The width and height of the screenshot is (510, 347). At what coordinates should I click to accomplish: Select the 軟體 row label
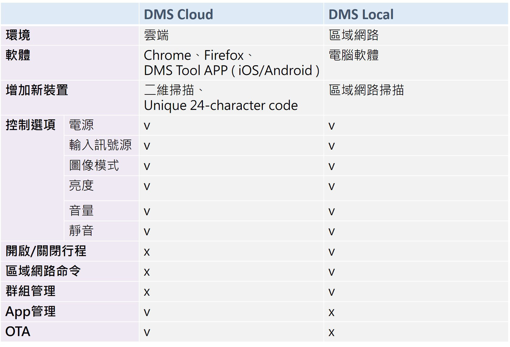coord(18,55)
